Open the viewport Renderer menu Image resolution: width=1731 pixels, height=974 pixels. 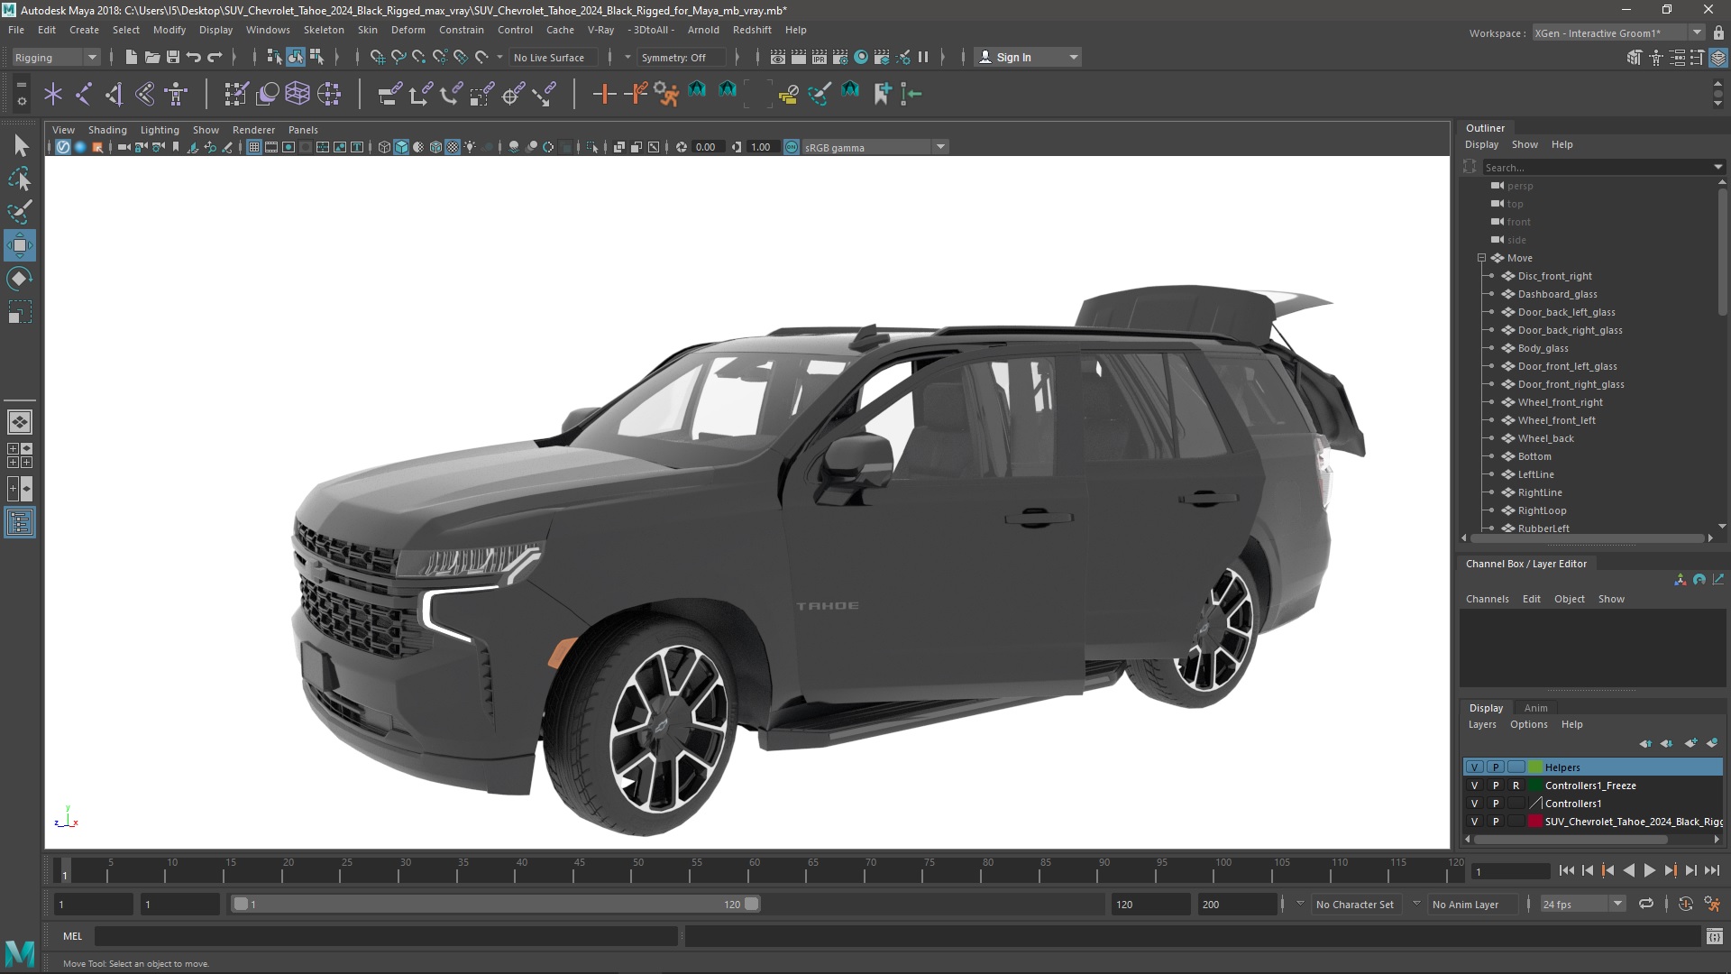click(253, 130)
